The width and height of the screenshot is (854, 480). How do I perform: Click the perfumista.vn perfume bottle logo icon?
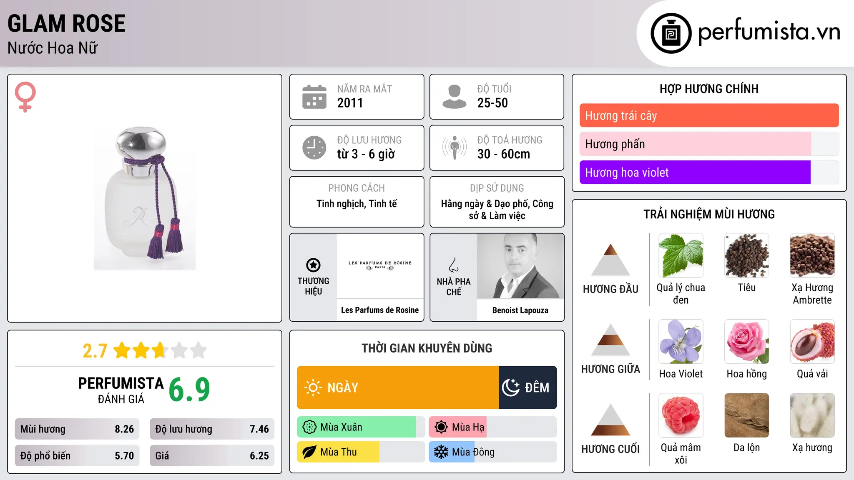pos(671,33)
